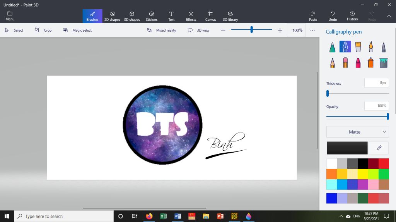This screenshot has height=222, width=396.
Task: Click the Thickness slider handle
Action: click(328, 93)
